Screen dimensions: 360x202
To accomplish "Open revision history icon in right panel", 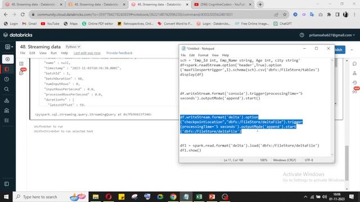I will pos(354,82).
